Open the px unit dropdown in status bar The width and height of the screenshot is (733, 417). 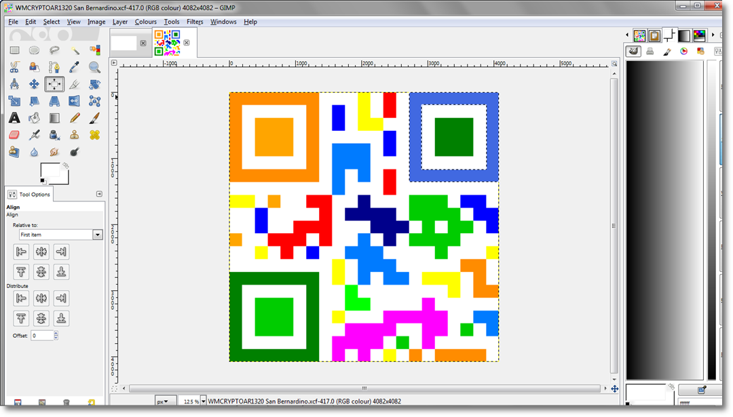[166, 401]
